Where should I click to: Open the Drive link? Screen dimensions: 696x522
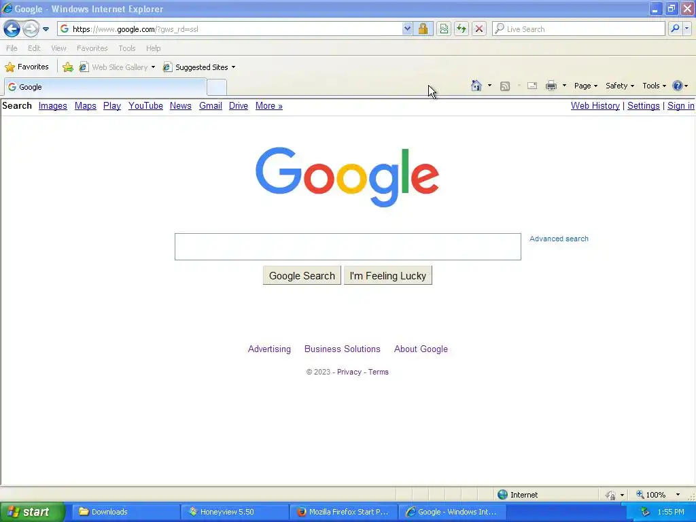coord(239,105)
